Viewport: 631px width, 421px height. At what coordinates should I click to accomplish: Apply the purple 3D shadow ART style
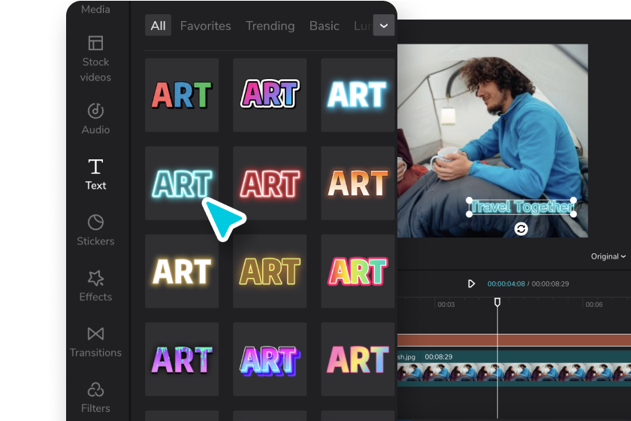pyautogui.click(x=270, y=359)
